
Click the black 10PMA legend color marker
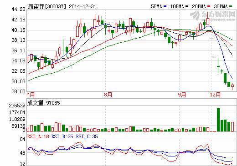187,6
